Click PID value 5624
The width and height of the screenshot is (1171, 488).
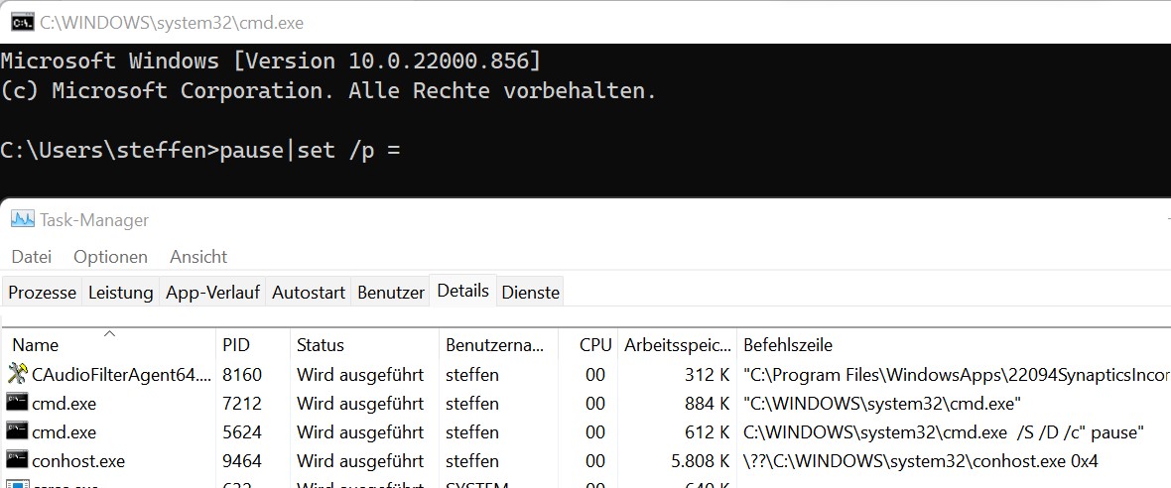point(242,432)
